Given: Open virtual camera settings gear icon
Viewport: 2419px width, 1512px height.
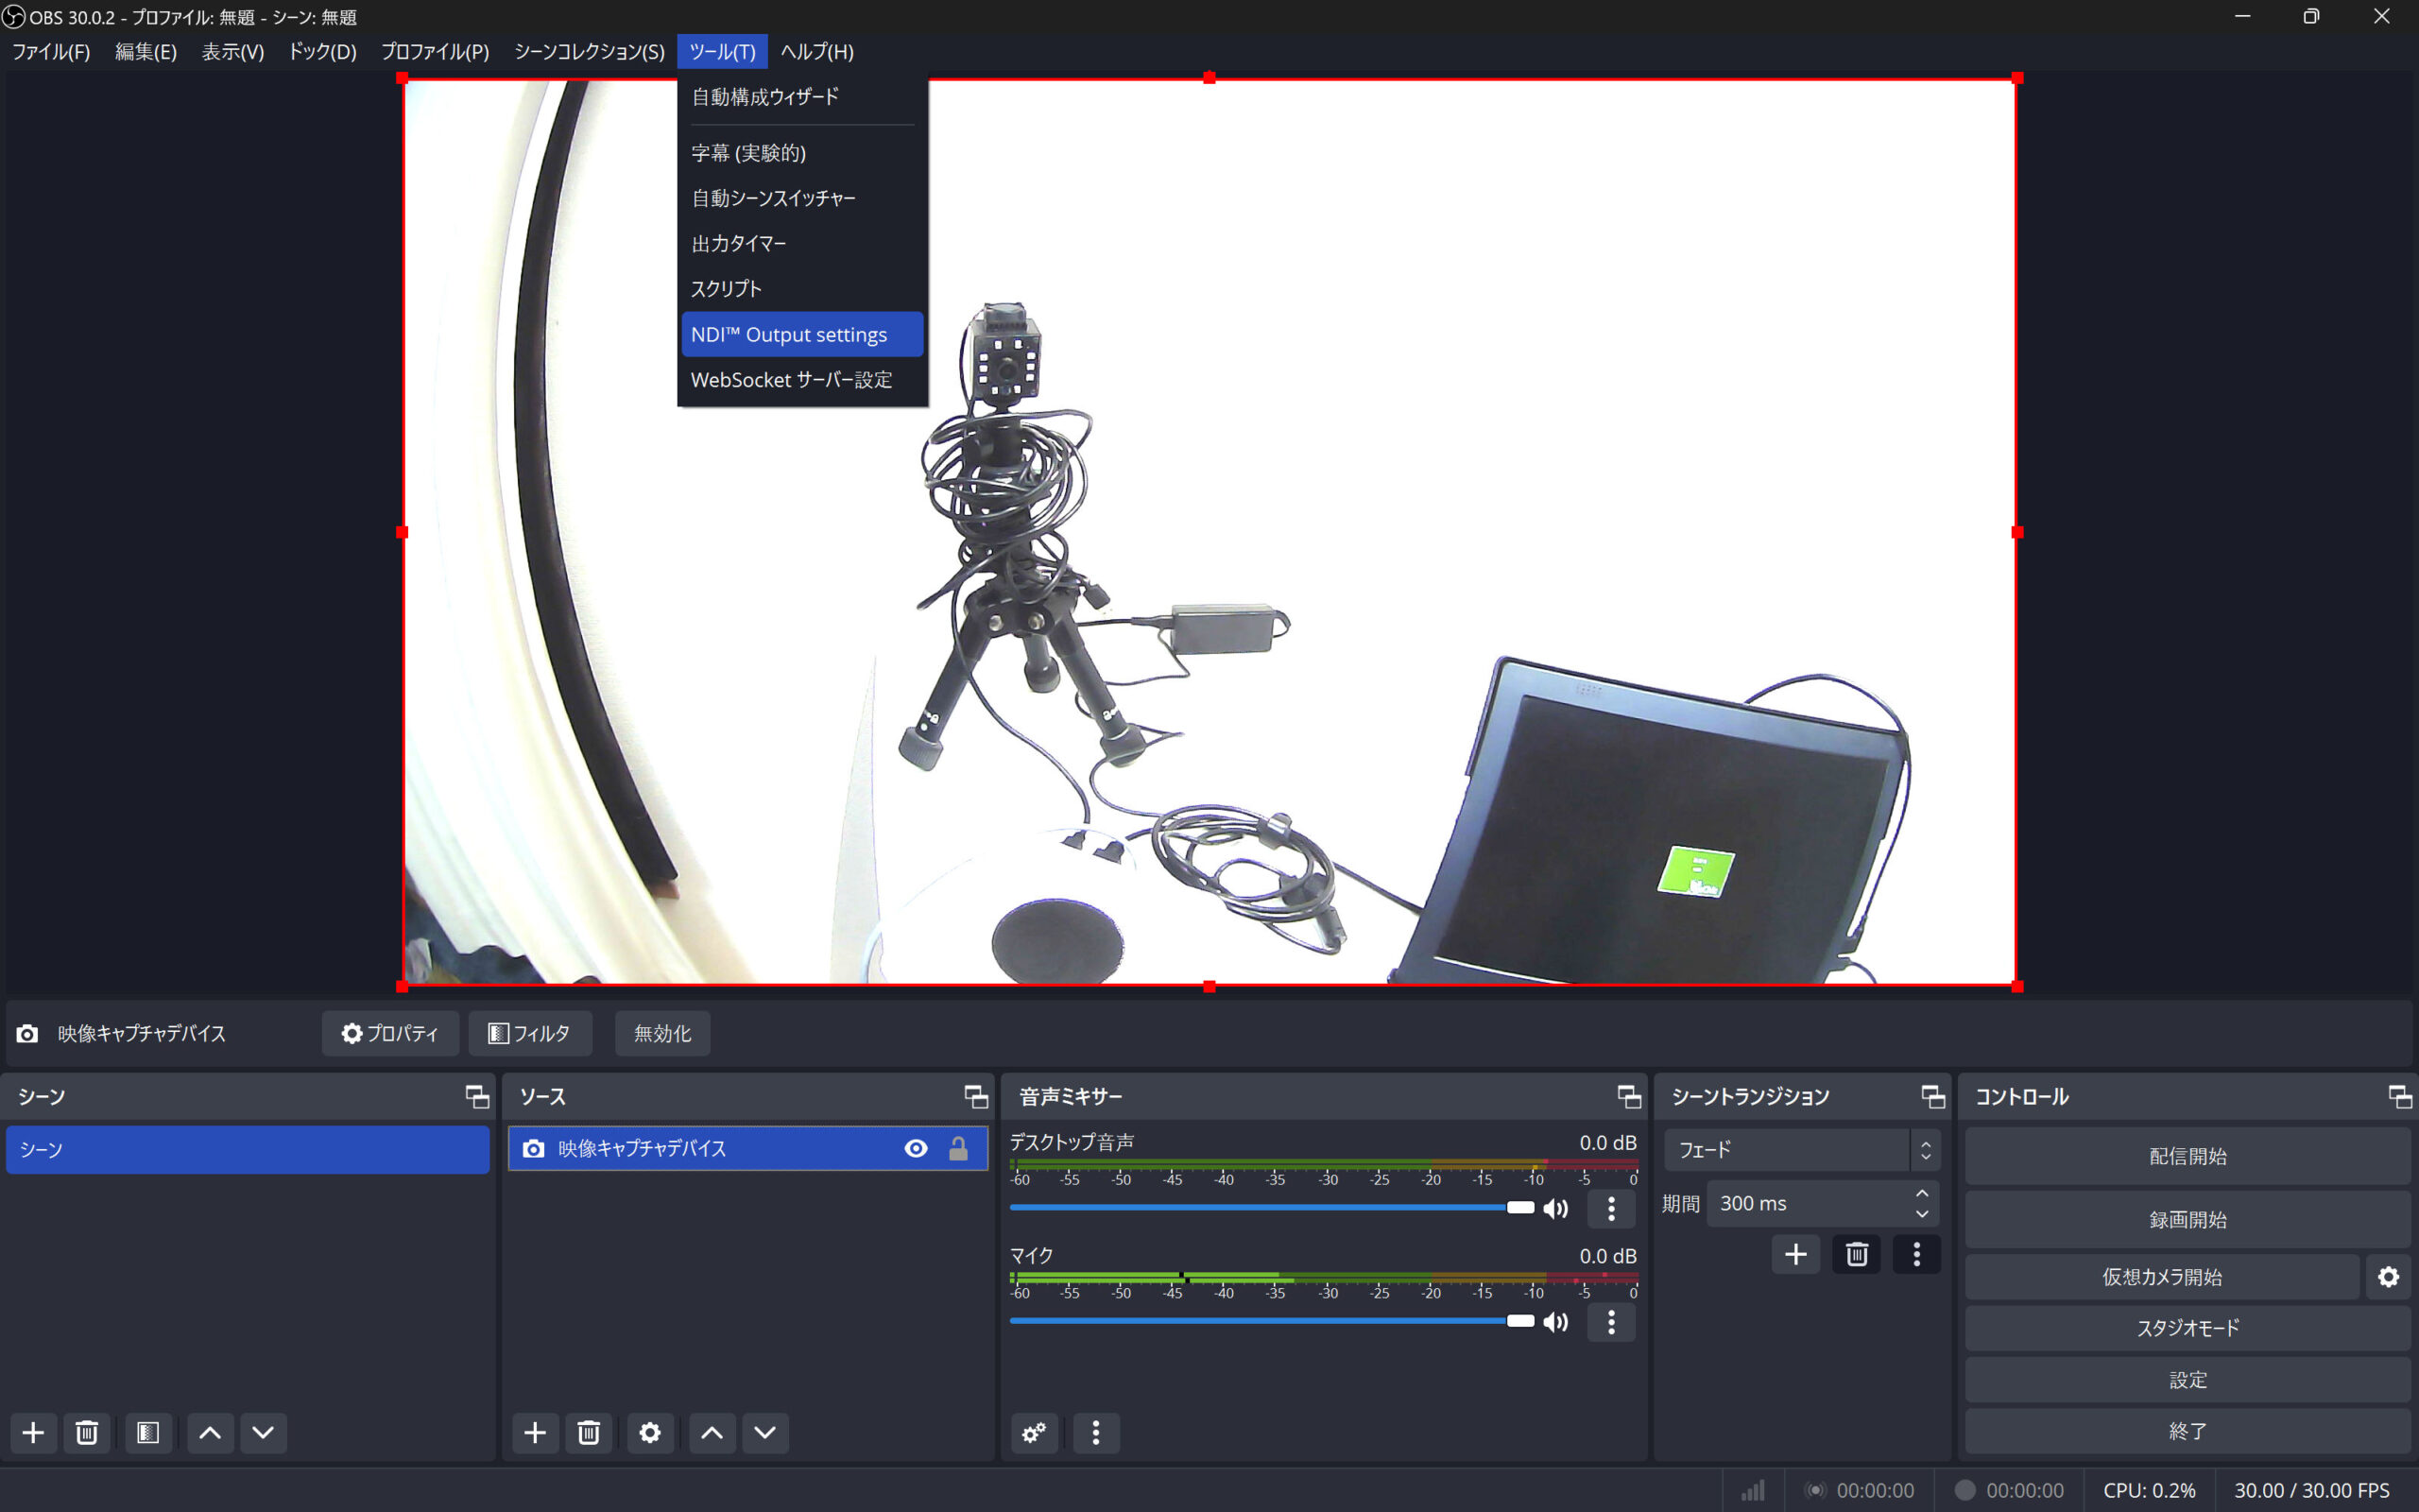Looking at the screenshot, I should (x=2388, y=1277).
